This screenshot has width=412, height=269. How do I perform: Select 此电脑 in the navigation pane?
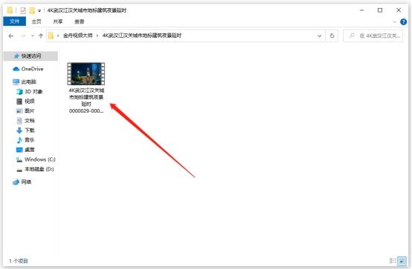[x=25, y=82]
